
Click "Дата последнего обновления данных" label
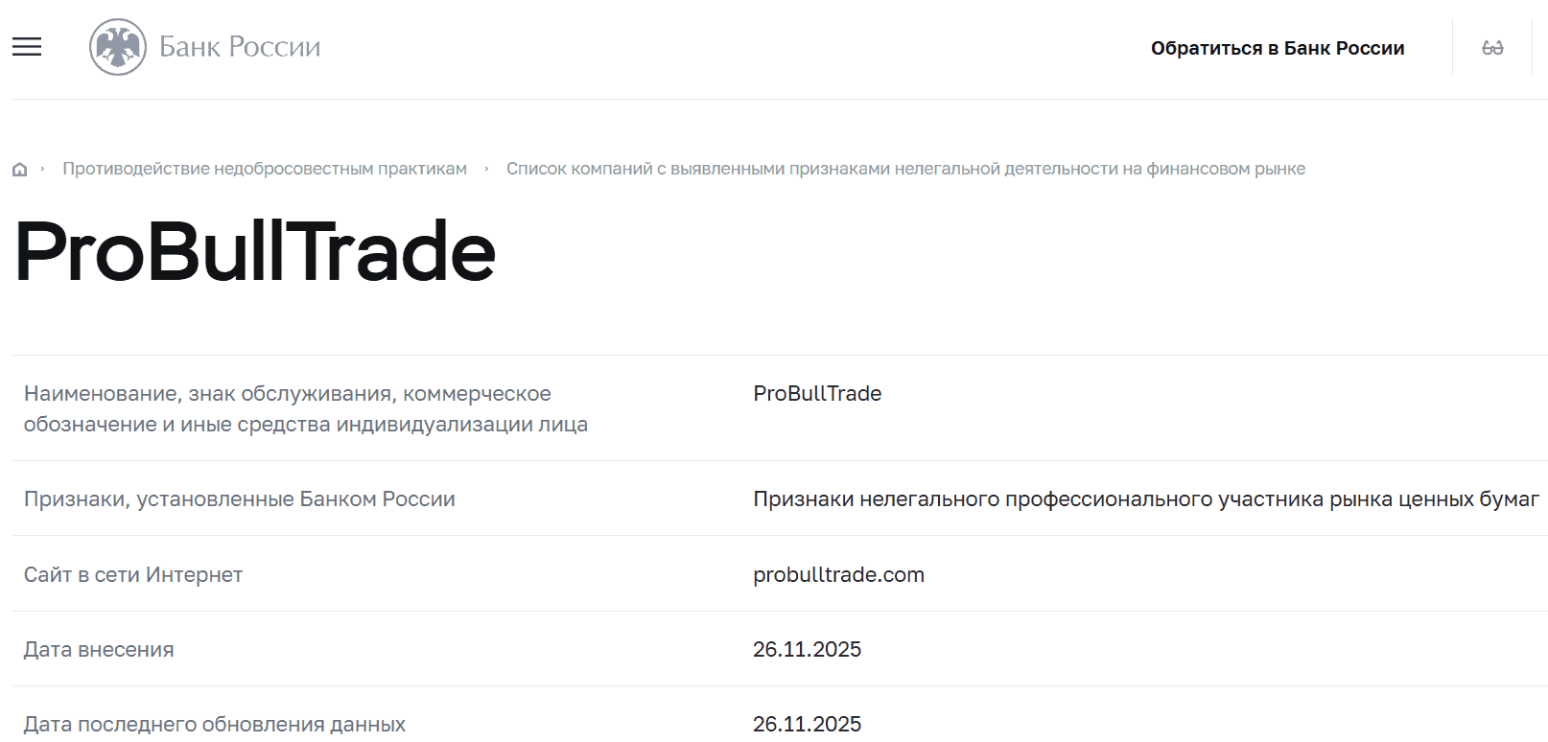214,724
